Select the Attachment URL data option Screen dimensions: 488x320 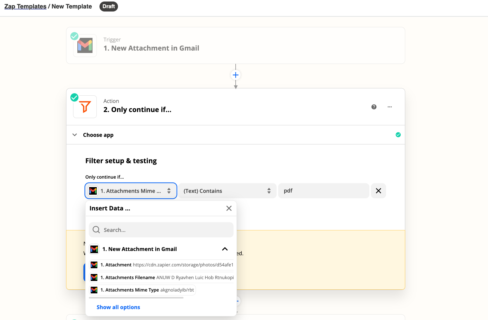(161, 265)
